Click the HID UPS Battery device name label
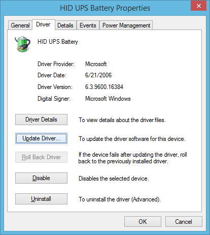The image size is (210, 235). coord(58,42)
